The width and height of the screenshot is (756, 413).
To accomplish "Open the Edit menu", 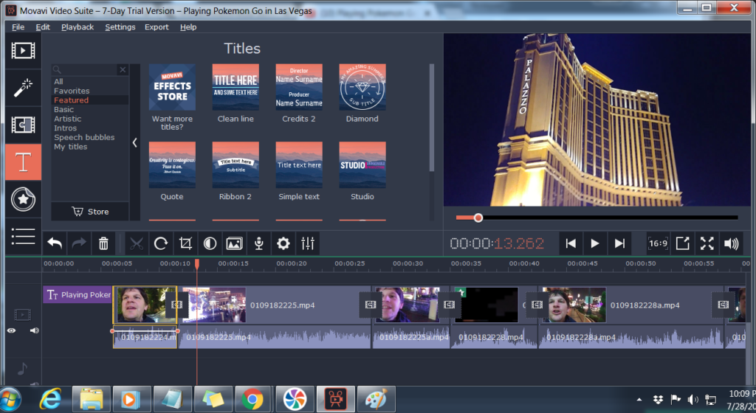I will coord(42,27).
